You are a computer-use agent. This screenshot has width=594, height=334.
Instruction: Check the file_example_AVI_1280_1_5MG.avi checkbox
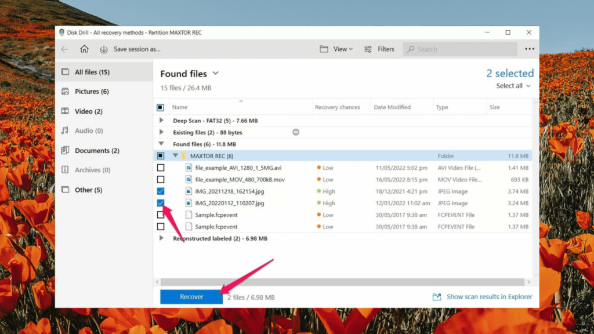(161, 168)
